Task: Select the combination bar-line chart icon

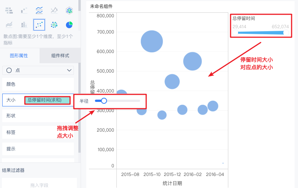Action: 24,25
